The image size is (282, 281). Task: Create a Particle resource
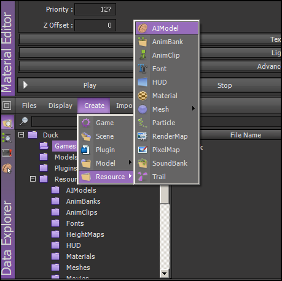(166, 123)
